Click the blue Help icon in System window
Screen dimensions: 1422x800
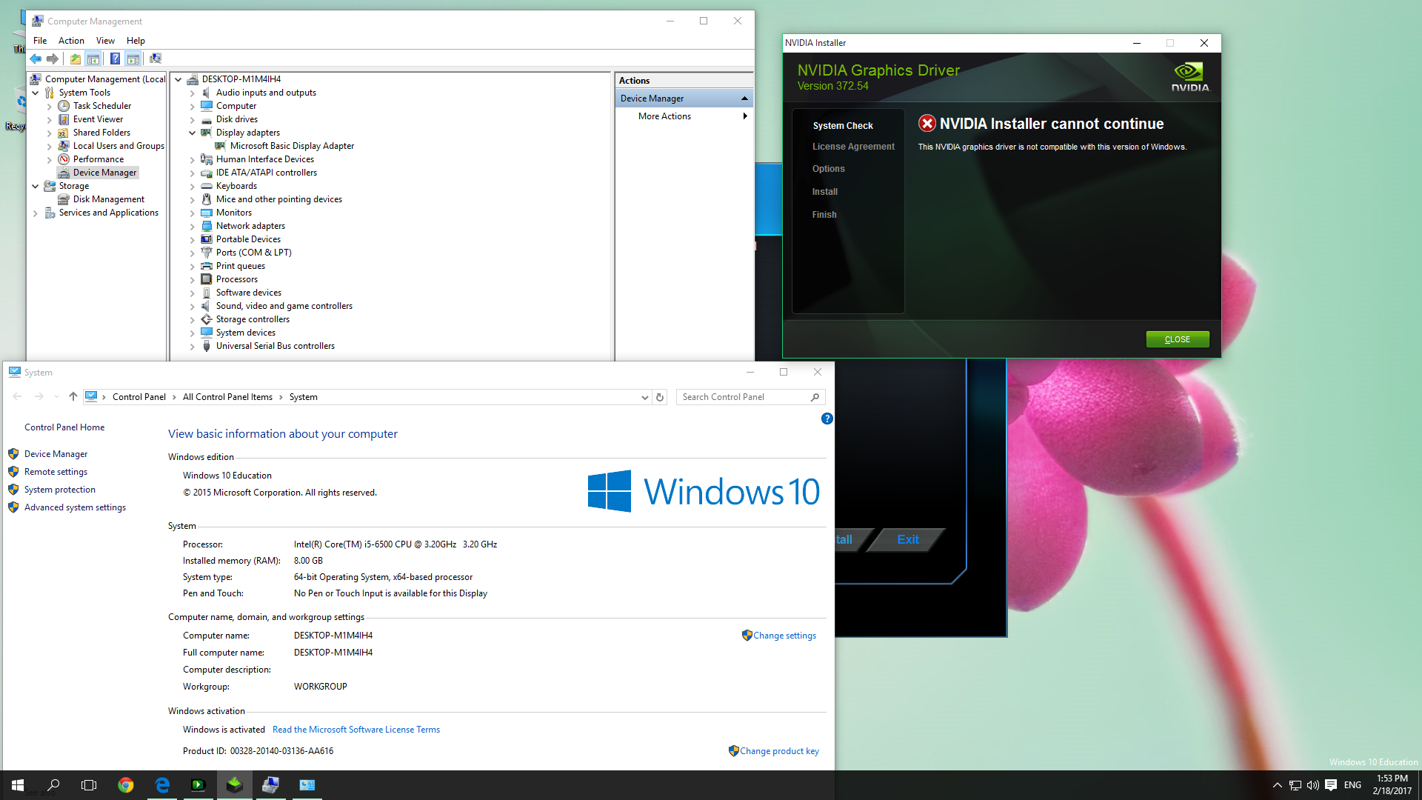coord(827,419)
